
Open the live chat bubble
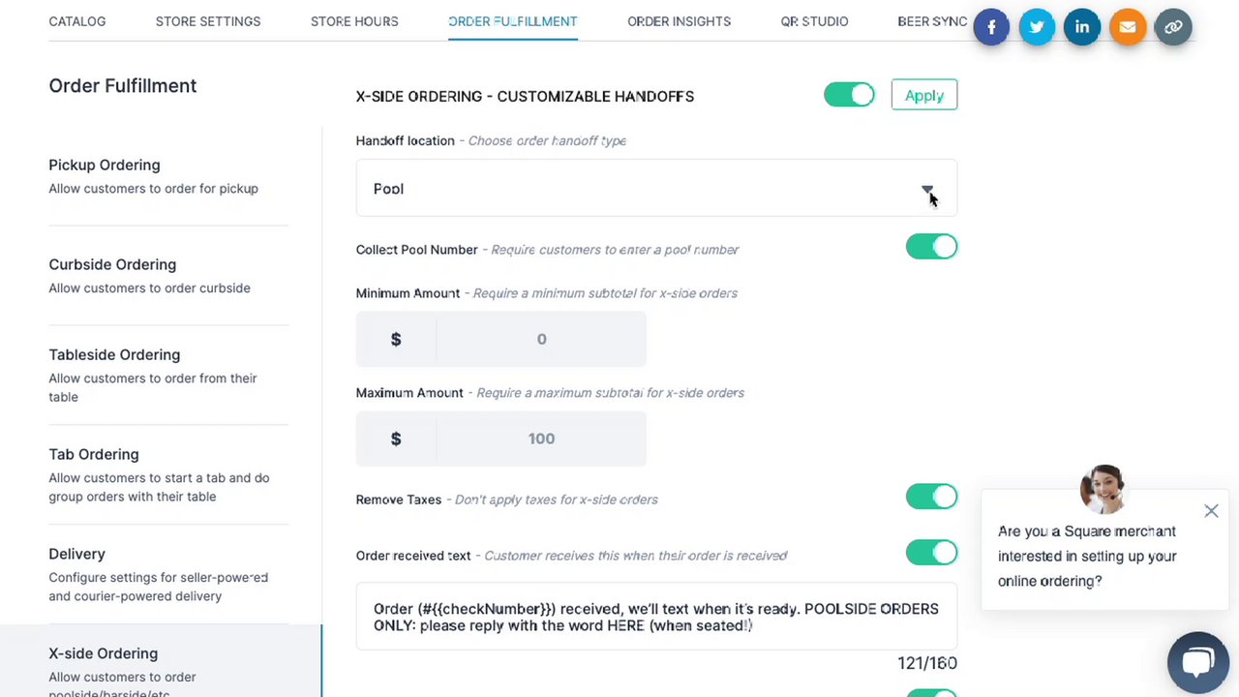pos(1197,662)
